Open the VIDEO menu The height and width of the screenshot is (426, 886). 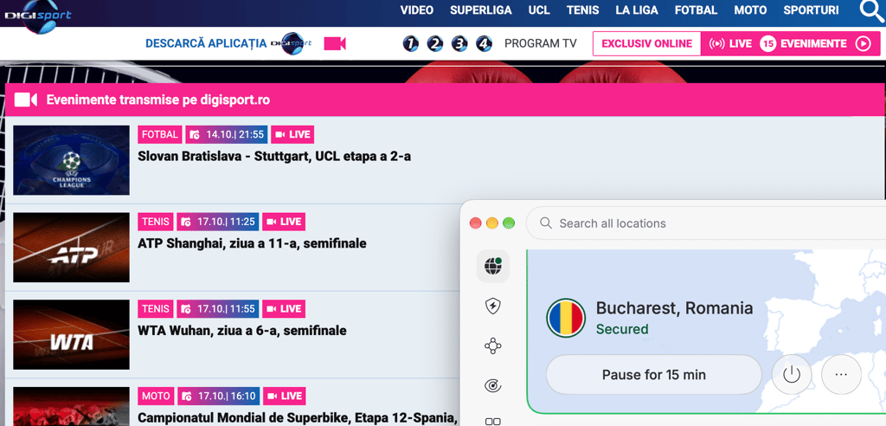click(417, 10)
